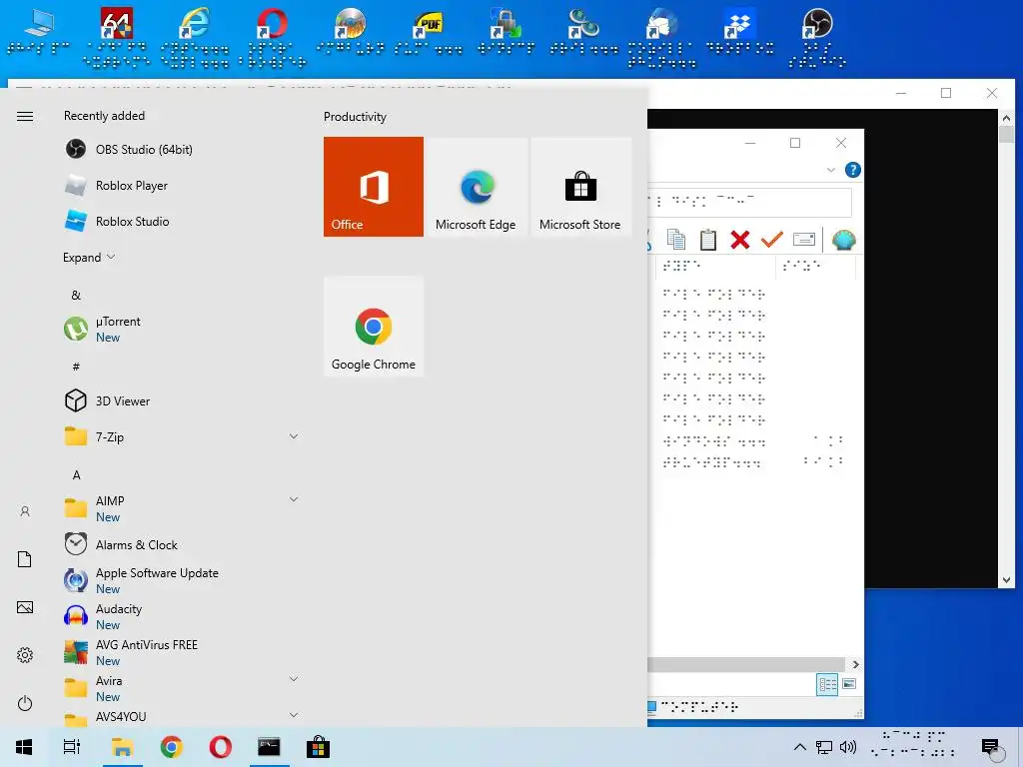This screenshot has height=767, width=1023.
Task: Click the horizontal scrollbar right arrow
Action: 855,664
